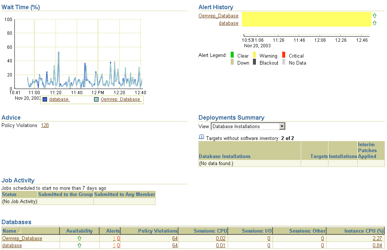Image resolution: width=387 pixels, height=250 pixels.
Task: Click the info icon beside Targets without software inventory
Action: click(201, 137)
